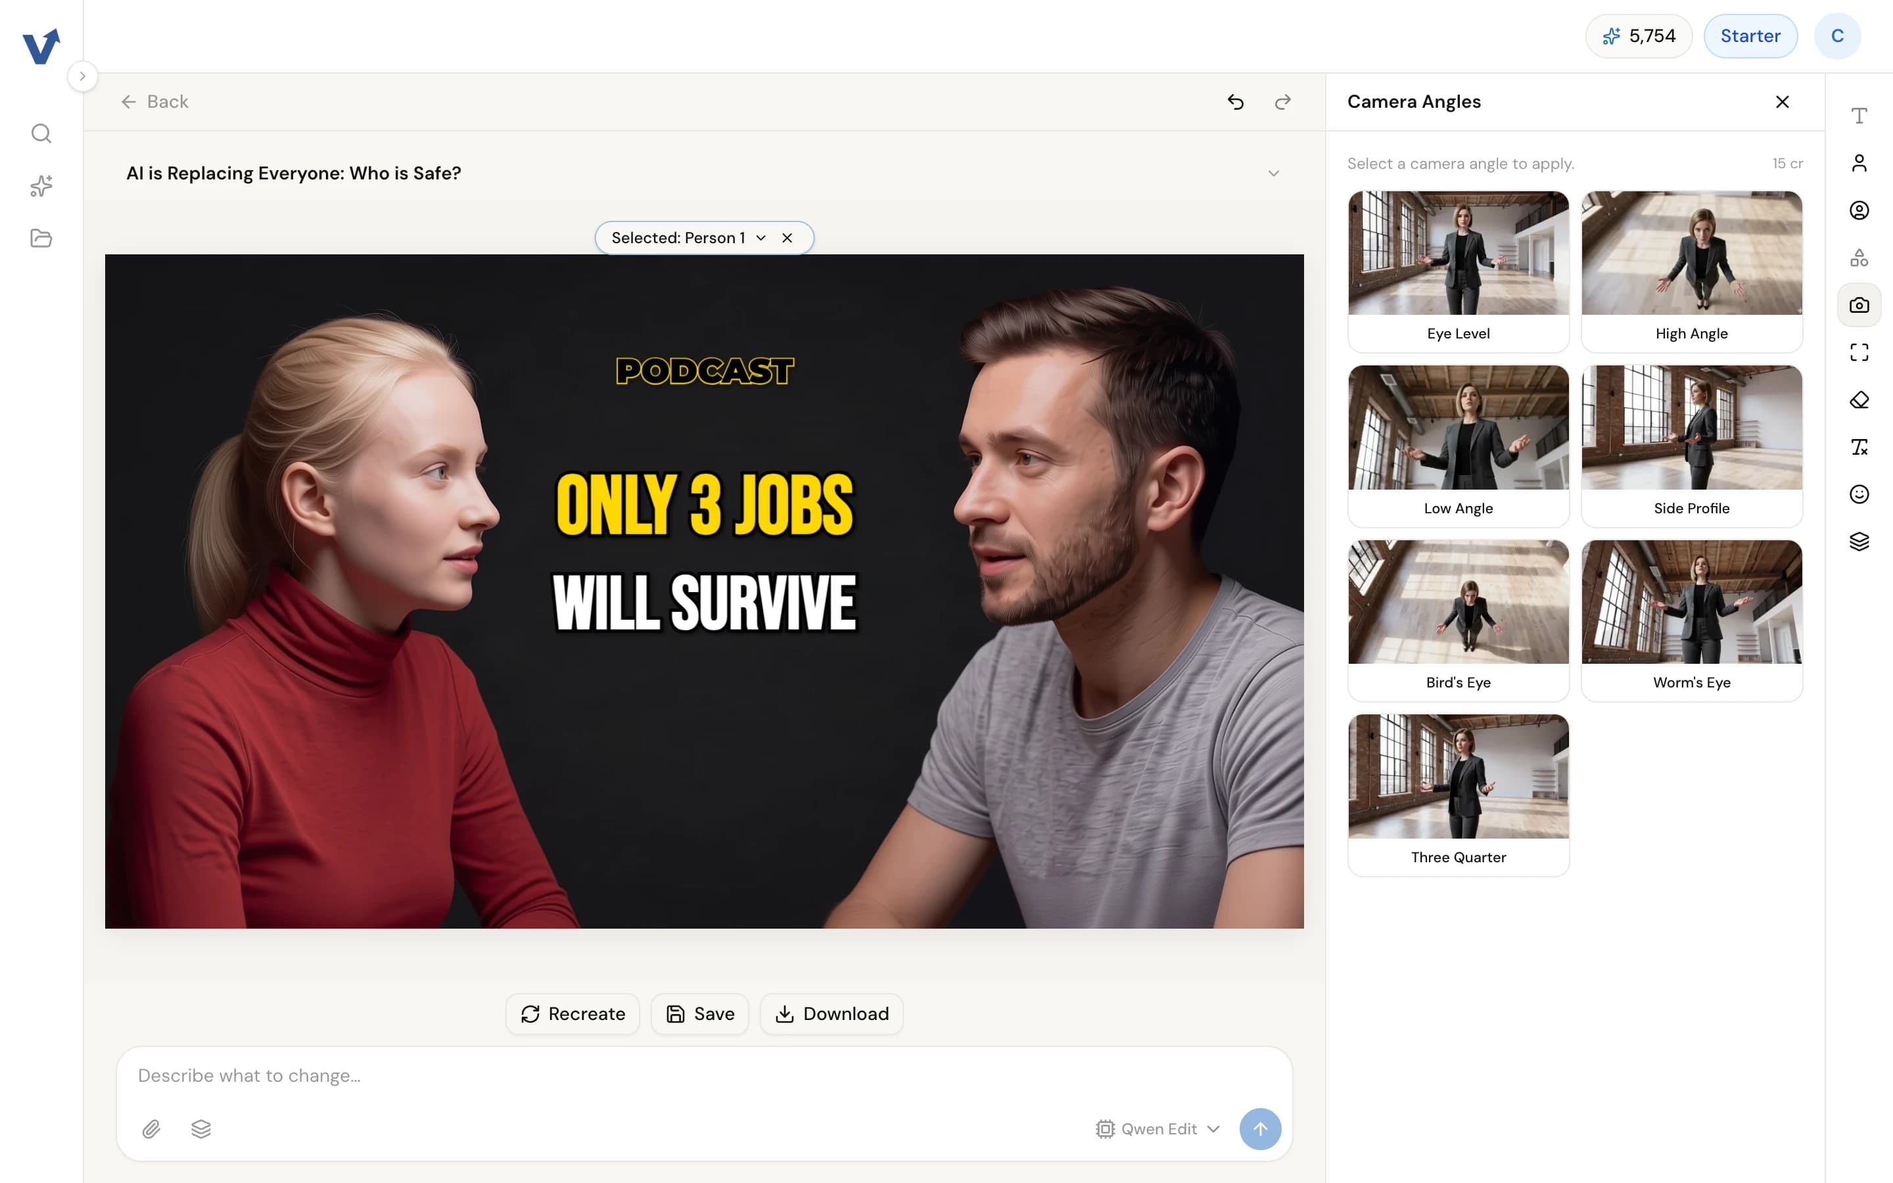
Task: Open the Qwen Edit model dropdown
Action: click(x=1157, y=1128)
